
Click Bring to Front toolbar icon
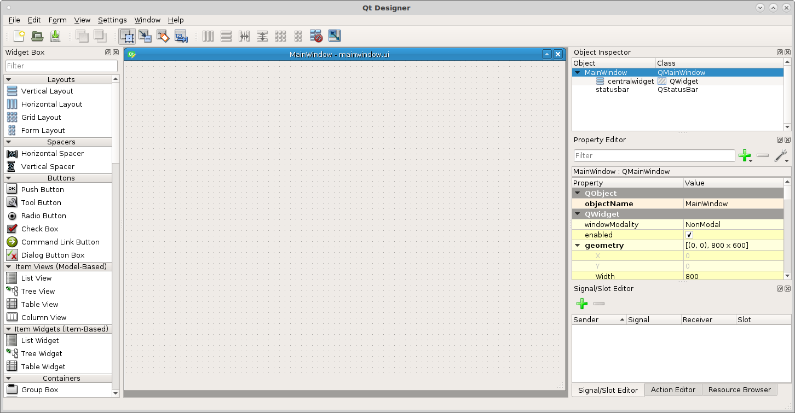click(100, 36)
